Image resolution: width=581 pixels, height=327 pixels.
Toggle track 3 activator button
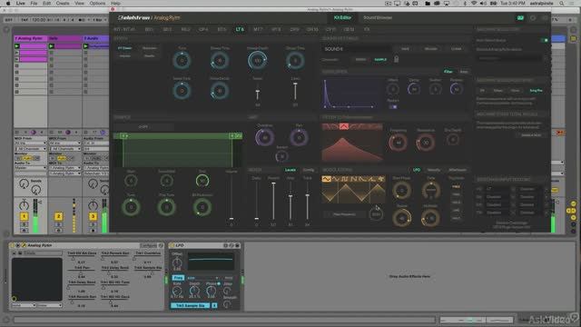coord(93,216)
